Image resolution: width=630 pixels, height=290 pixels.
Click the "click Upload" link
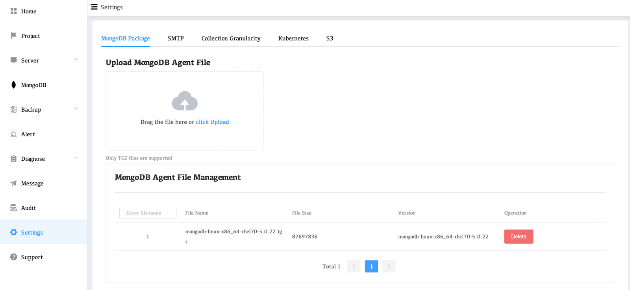(x=212, y=122)
